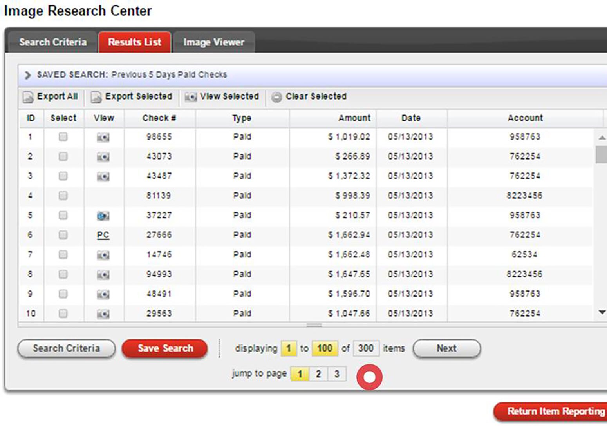Switch to the Search Criteria tab
Screen dimensions: 607x426
tap(53, 42)
